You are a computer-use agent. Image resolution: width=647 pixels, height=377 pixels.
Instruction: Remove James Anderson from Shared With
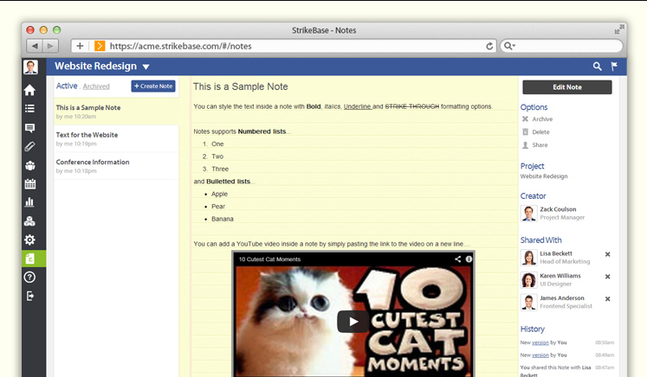pyautogui.click(x=607, y=298)
